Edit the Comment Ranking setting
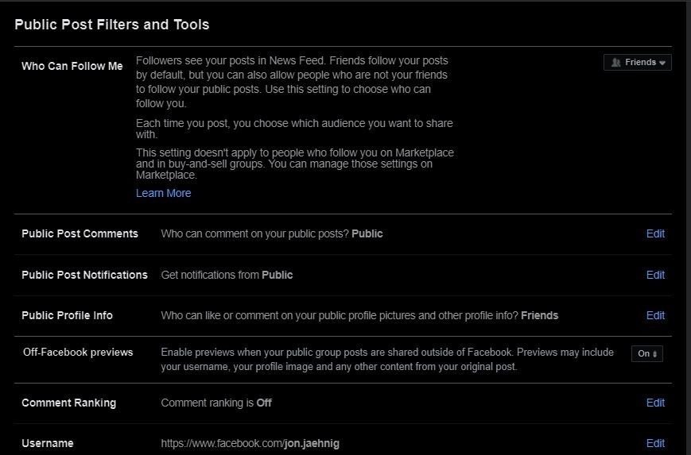The image size is (691, 455). click(x=655, y=403)
